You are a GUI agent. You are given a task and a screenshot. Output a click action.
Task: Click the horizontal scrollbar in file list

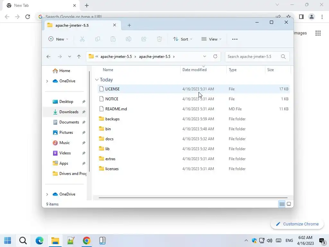pyautogui.click(x=193, y=198)
